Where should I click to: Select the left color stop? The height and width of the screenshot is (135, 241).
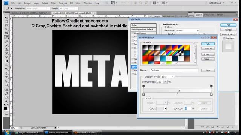(x=143, y=94)
